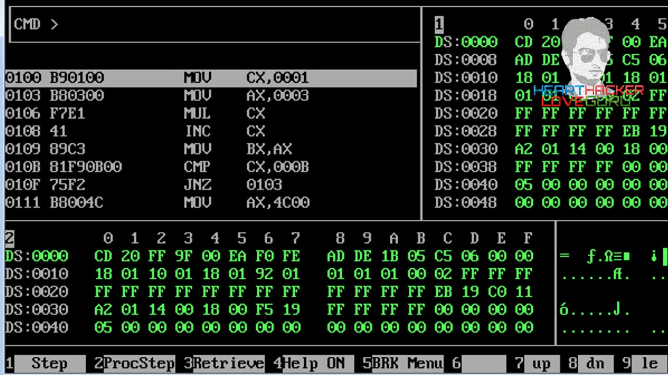Click byte A2 in the DS:0030 row of window 2
668x375 pixels.
pyautogui.click(x=103, y=309)
